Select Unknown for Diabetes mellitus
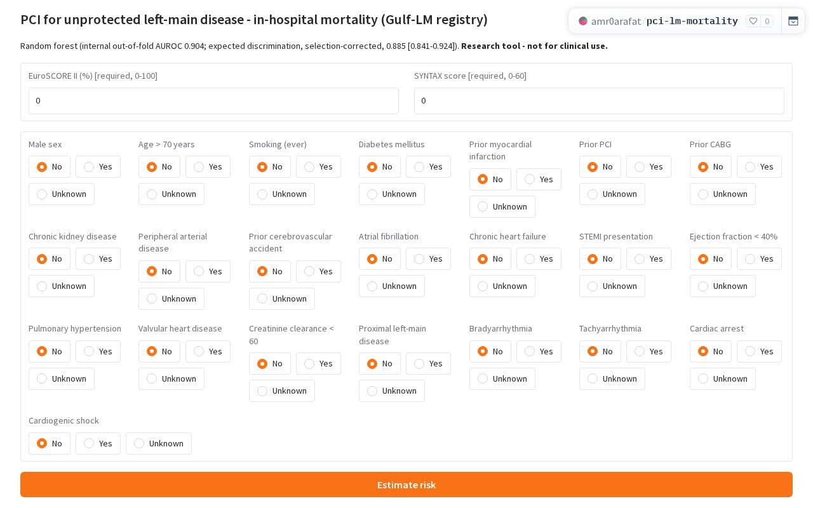 click(x=391, y=194)
